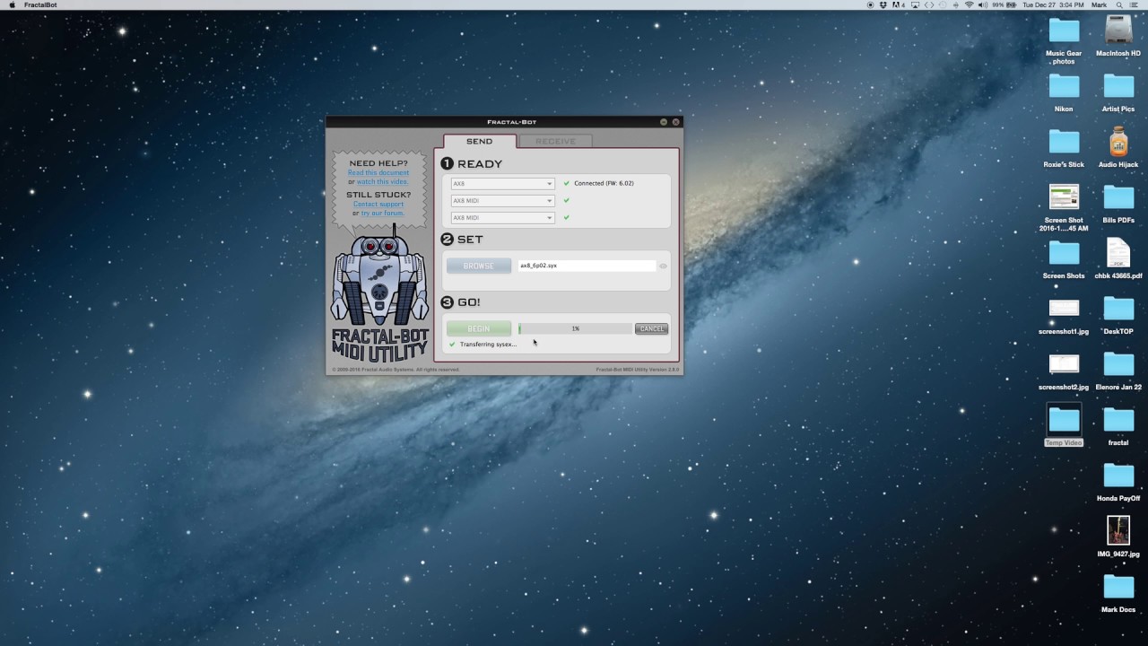
Task: Open the Apple menu
Action: tap(12, 4)
